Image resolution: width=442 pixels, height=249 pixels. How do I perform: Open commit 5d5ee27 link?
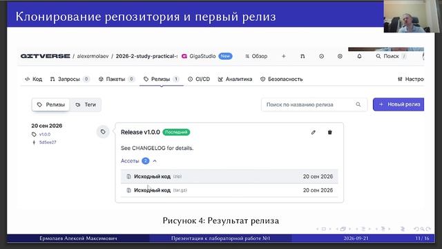pos(48,142)
